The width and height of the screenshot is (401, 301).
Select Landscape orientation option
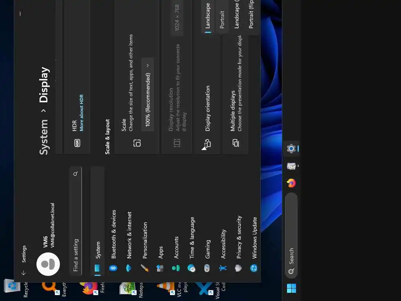[x=208, y=16]
